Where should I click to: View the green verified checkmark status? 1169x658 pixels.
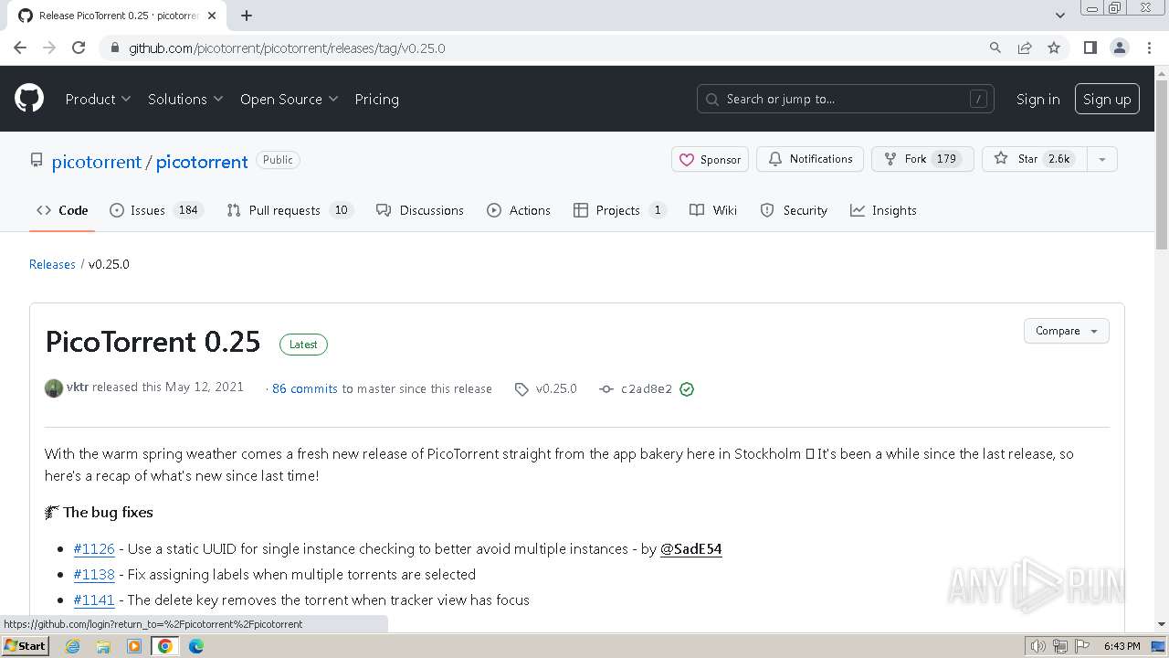point(687,389)
